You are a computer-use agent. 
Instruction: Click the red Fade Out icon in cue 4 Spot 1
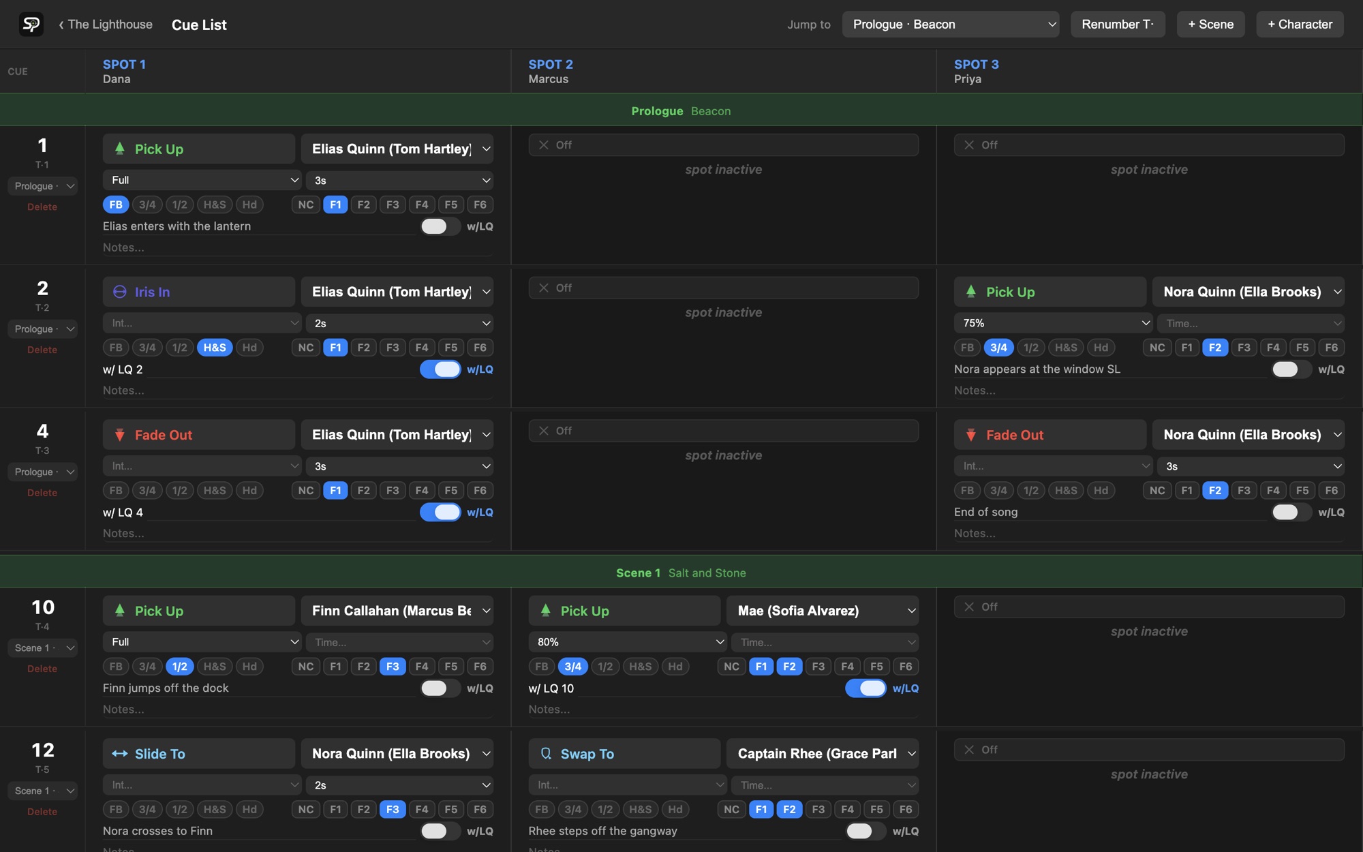pyautogui.click(x=120, y=435)
